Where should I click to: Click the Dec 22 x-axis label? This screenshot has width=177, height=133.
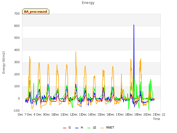160,114
